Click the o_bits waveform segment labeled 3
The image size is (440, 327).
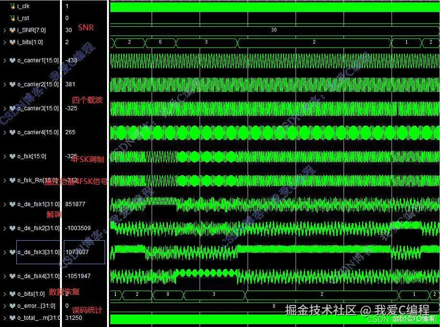click(x=214, y=294)
